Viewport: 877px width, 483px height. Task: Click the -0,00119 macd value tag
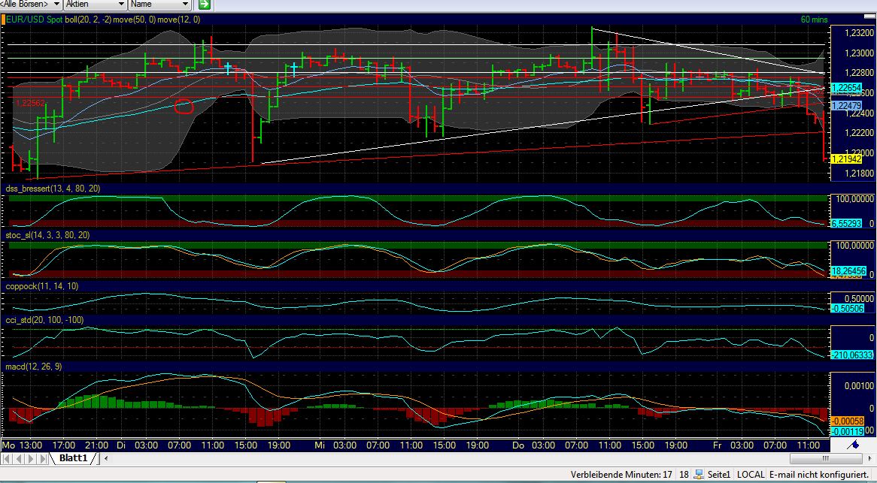click(x=848, y=431)
